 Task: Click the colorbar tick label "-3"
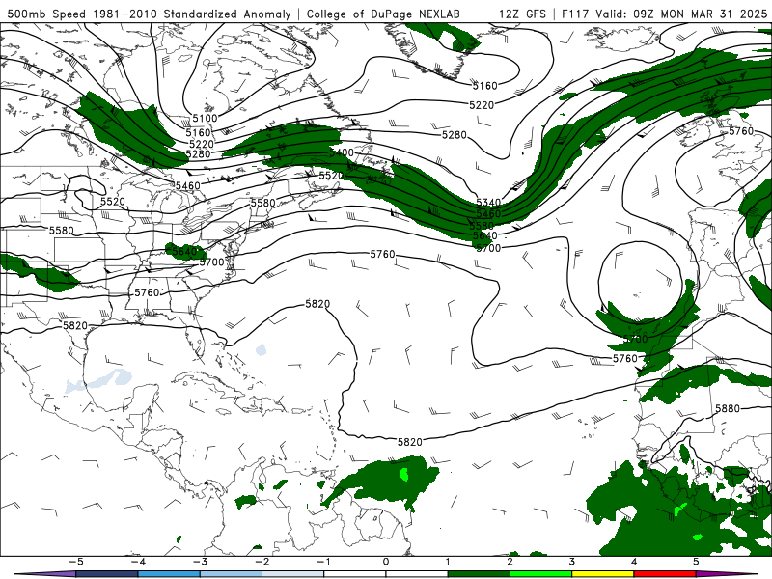pyautogui.click(x=200, y=562)
